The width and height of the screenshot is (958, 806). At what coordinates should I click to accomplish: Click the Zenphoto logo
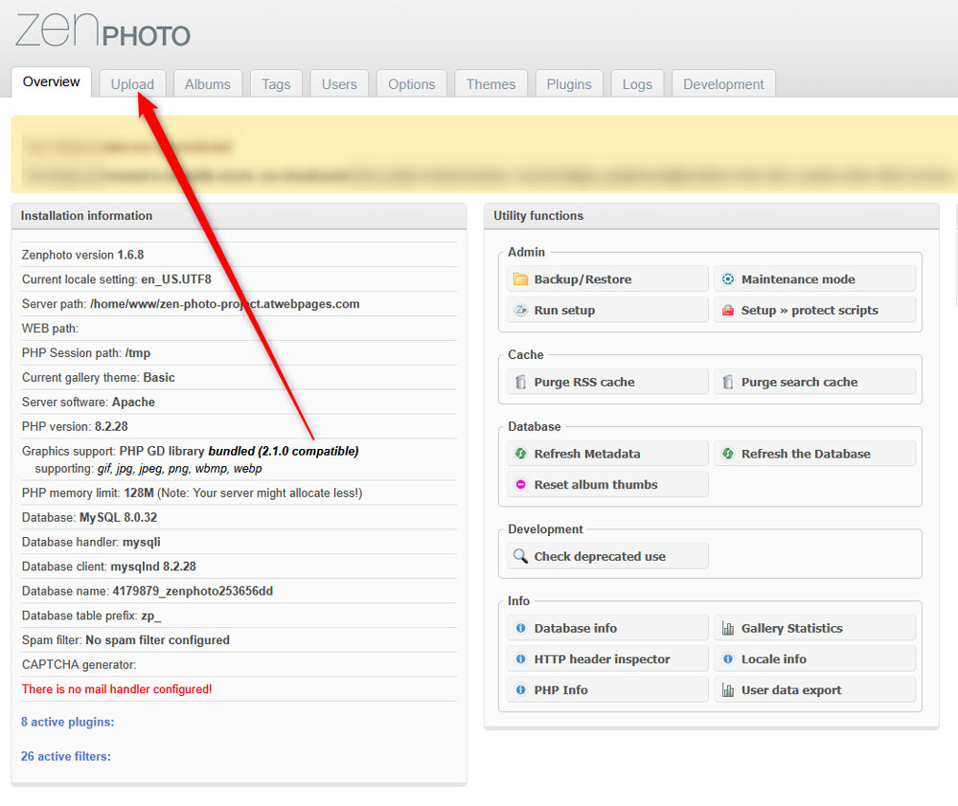click(101, 32)
